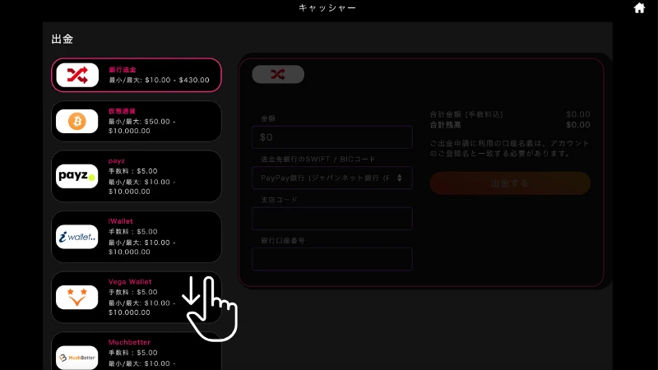The image size is (658, 370).
Task: Click the 送金先銀行のSWIFT / BICコード label
Action: (x=318, y=159)
